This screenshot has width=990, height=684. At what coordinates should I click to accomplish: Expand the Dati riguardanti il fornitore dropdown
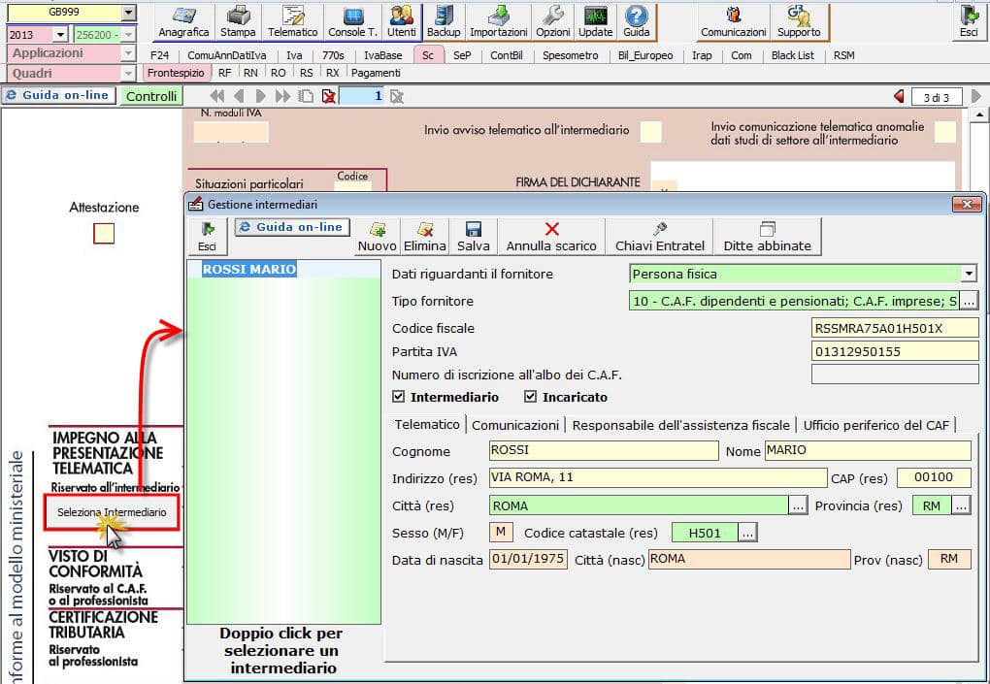coord(968,274)
